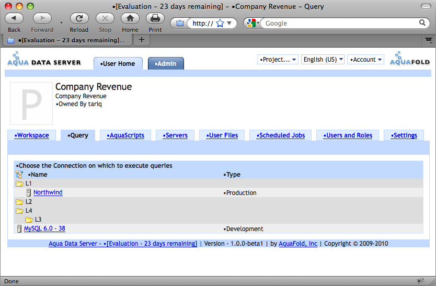Screen dimensions: 436x286
Task: Select the L1 folder label
Action: [29, 184]
